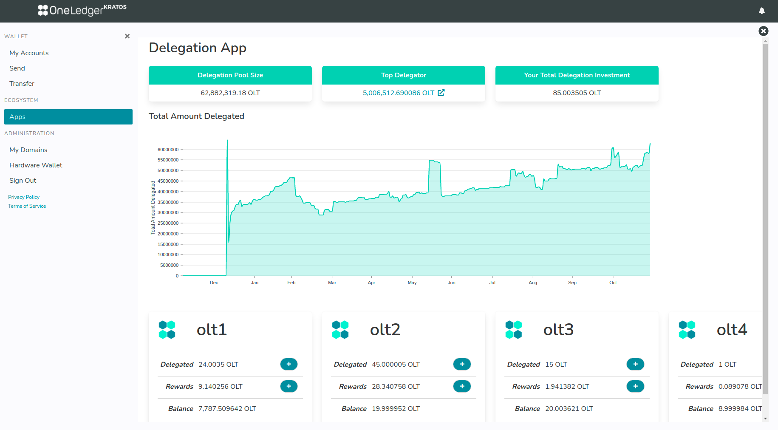
Task: Collapse the wallet sidebar with X
Action: [x=127, y=36]
